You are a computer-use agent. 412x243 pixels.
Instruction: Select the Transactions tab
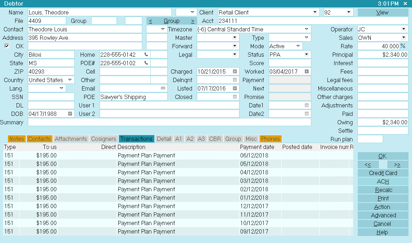(x=136, y=139)
